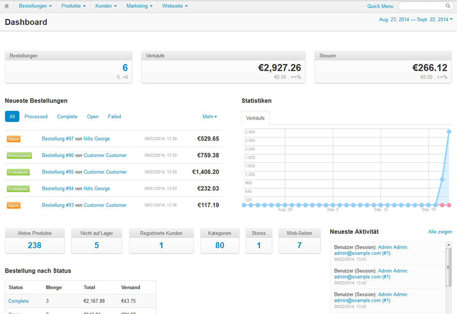Click the €529.65 order amount
This screenshot has height=314, width=457.
(208, 138)
